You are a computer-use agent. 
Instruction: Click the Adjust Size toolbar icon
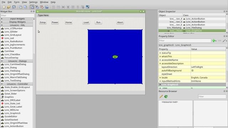coord(87,7)
